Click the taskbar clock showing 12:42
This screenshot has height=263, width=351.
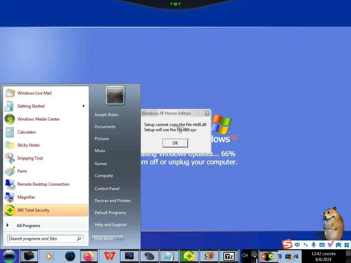(x=324, y=256)
